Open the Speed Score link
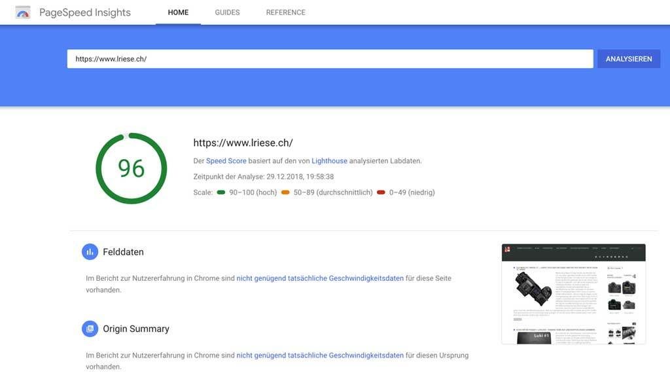The width and height of the screenshot is (670, 383). tap(226, 161)
